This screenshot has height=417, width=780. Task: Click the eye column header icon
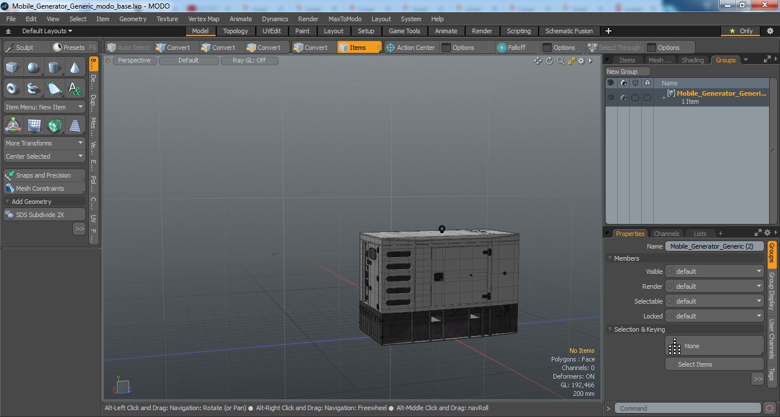(611, 83)
